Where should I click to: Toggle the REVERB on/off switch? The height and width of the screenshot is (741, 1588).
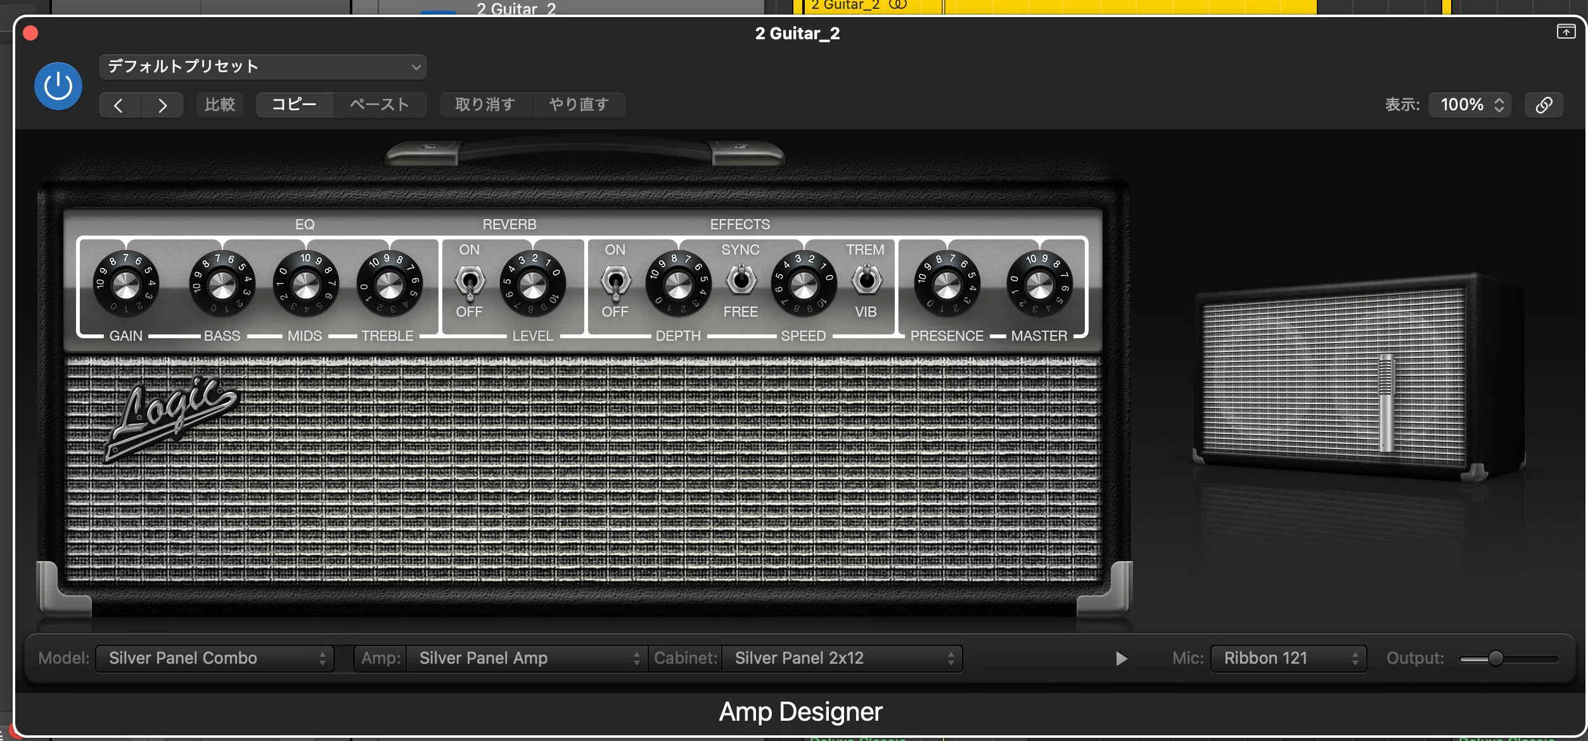click(x=470, y=282)
